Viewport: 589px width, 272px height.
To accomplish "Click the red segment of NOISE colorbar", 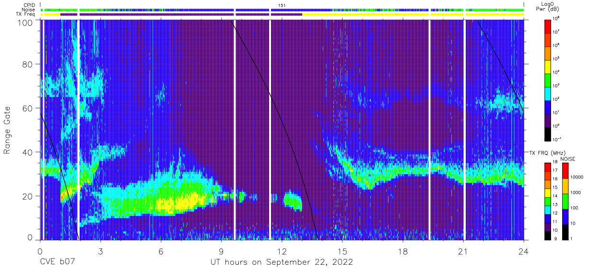I will [x=565, y=170].
